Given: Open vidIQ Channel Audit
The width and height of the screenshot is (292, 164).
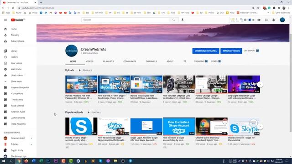Looking at the screenshot, I should pos(18,112).
